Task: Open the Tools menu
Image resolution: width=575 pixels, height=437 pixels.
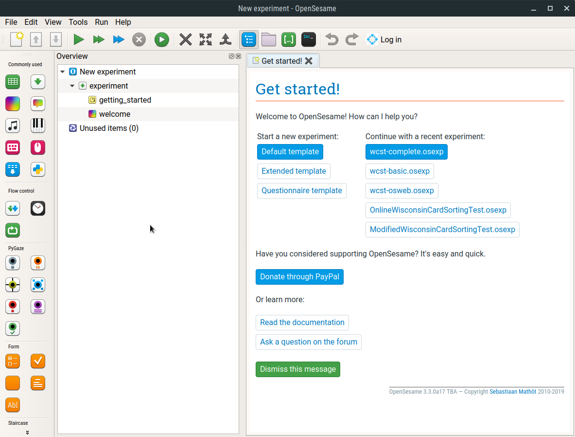Action: click(x=78, y=22)
